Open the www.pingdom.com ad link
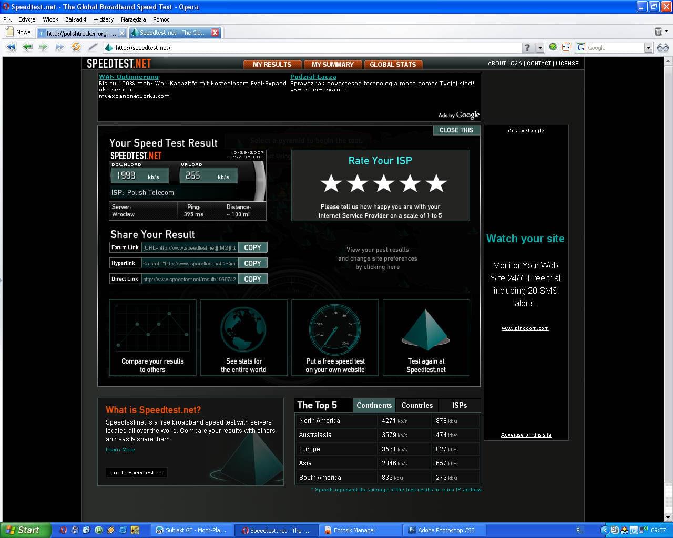 coord(525,328)
